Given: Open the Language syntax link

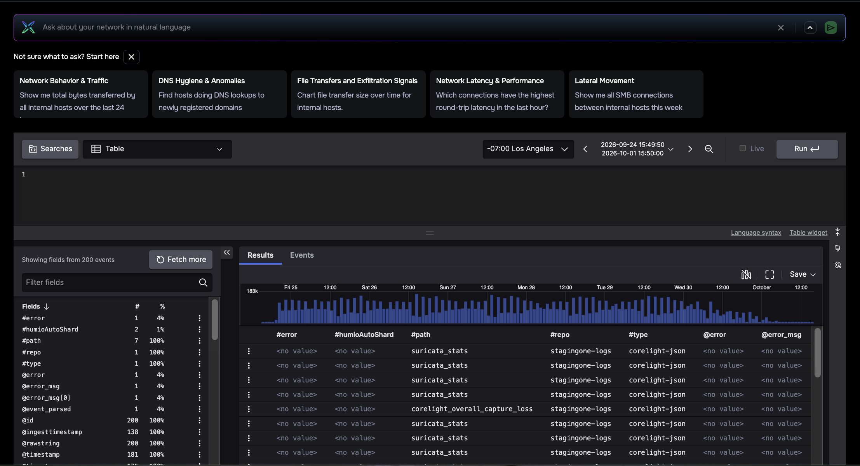Looking at the screenshot, I should click(x=756, y=233).
